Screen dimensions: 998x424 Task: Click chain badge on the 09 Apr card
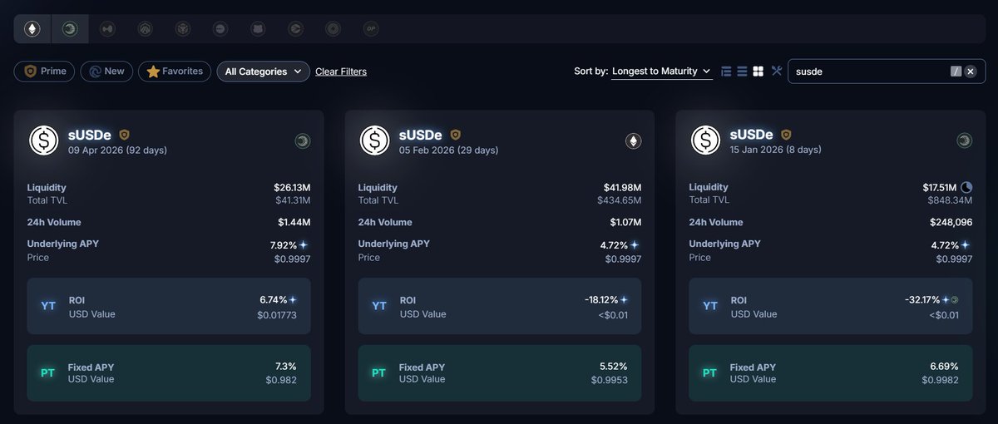coord(303,141)
